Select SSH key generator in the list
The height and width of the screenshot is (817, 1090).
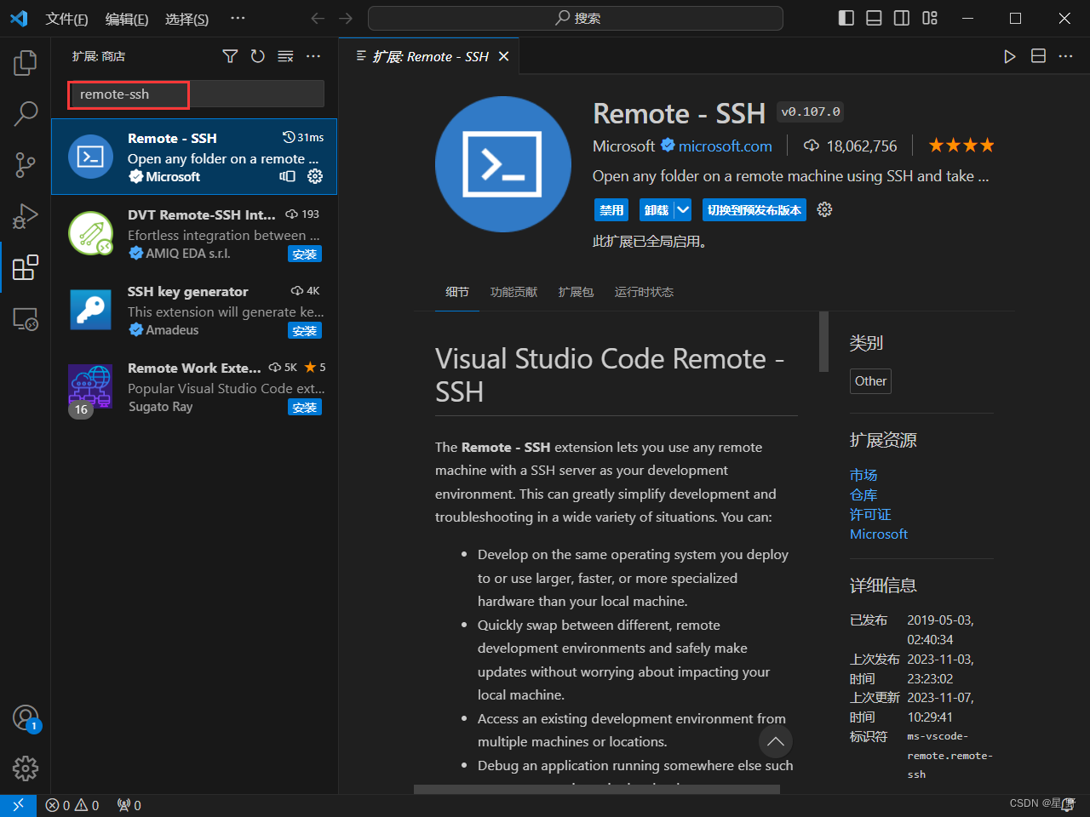(x=194, y=310)
